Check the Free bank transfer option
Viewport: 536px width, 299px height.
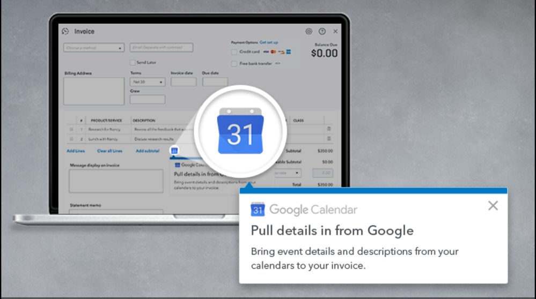point(234,63)
